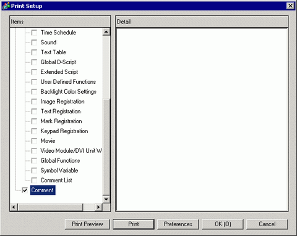This screenshot has width=297, height=236.
Task: Close the Print Setup dialog
Action: coord(290,6)
